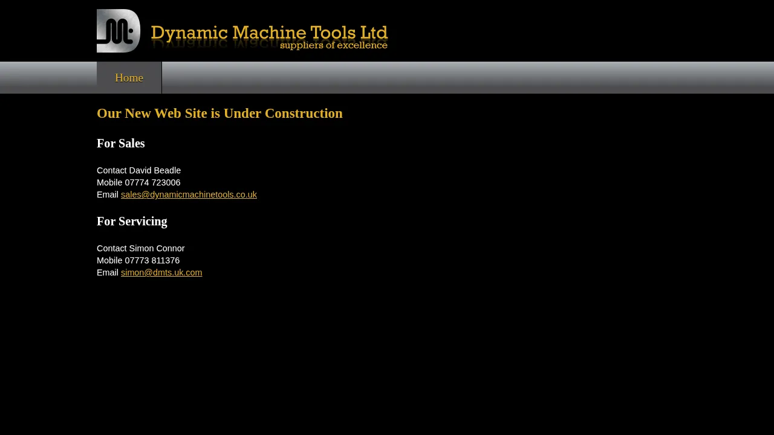Click the 'suppliers of excellence' tagline

[x=334, y=45]
